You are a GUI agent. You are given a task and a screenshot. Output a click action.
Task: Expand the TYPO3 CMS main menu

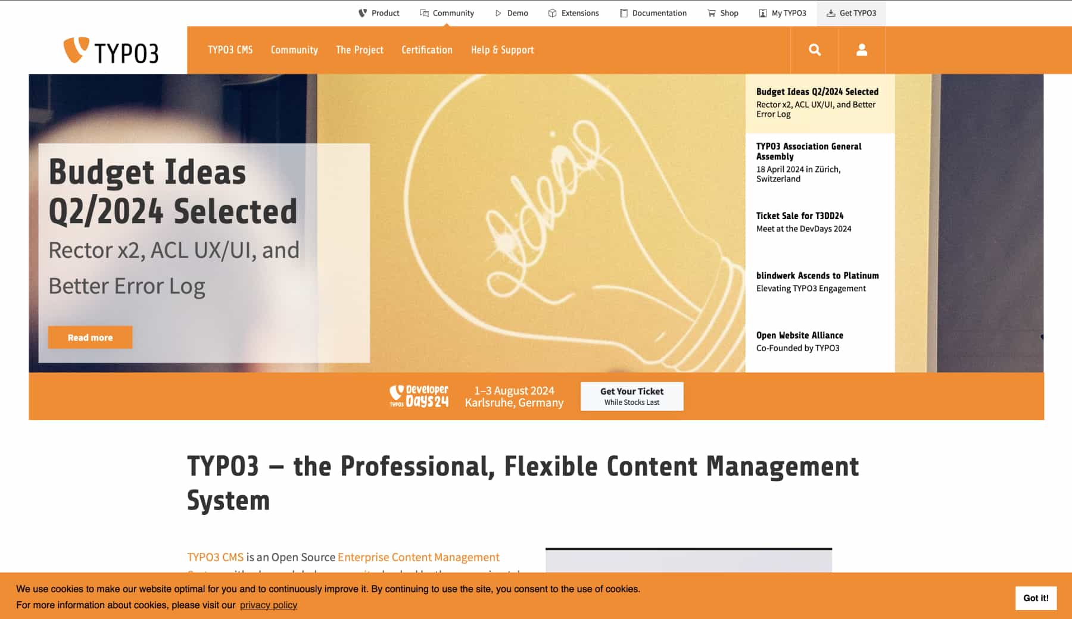coord(230,50)
